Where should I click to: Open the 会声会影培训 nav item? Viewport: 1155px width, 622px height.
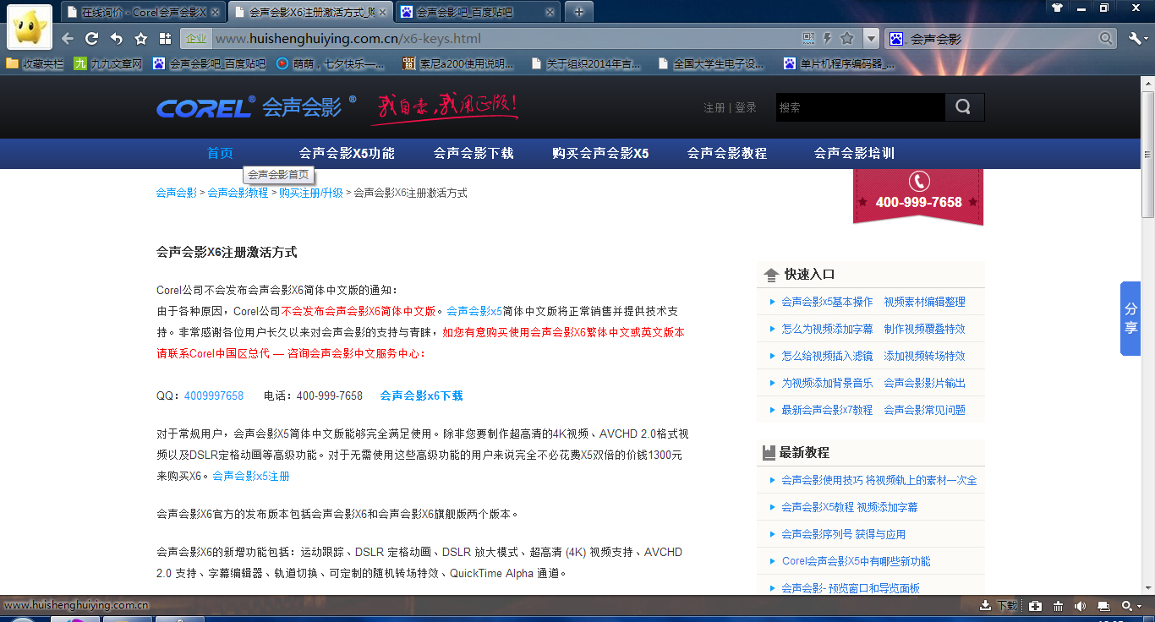[854, 153]
